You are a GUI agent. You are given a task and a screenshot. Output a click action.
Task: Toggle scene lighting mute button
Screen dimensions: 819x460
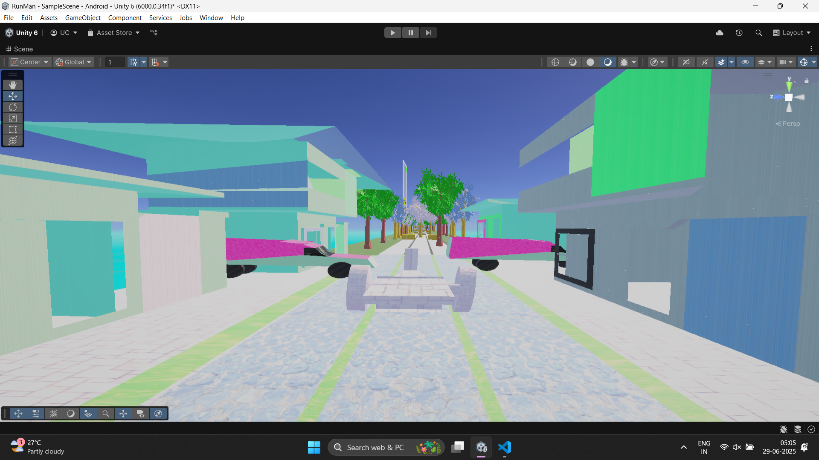click(705, 62)
